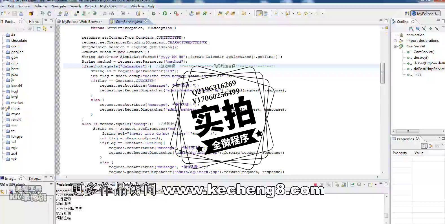Click the Print toolbar icon
The width and height of the screenshot is (445, 224).
click(x=21, y=13)
